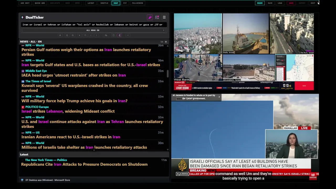Click the news list scroll-down arrow
The height and width of the screenshot is (189, 336).
(168, 150)
